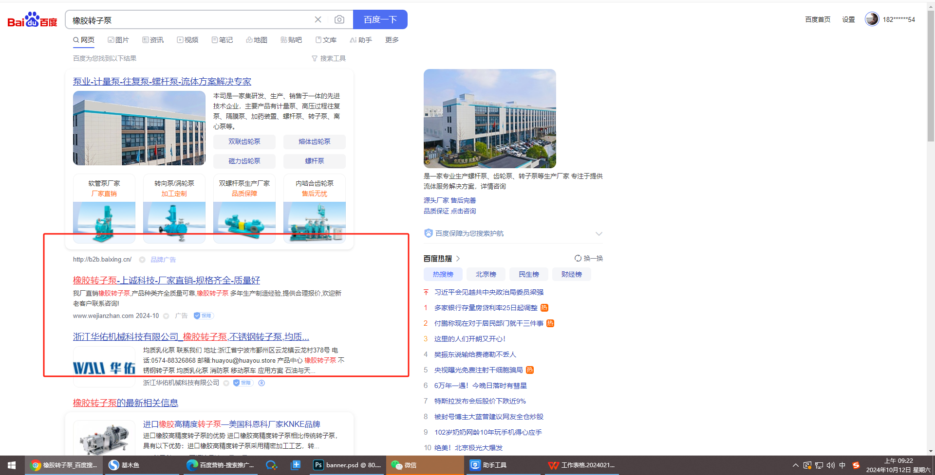Switch to the 资讯 tab
The width and height of the screenshot is (935, 475).
click(153, 40)
